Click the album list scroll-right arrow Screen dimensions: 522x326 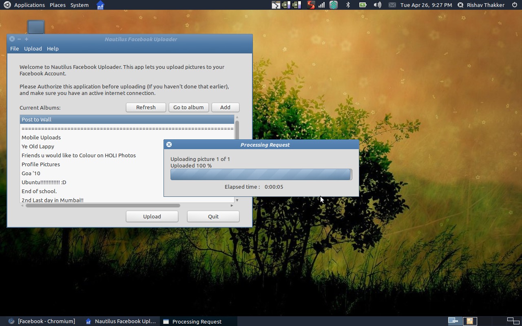tap(232, 205)
